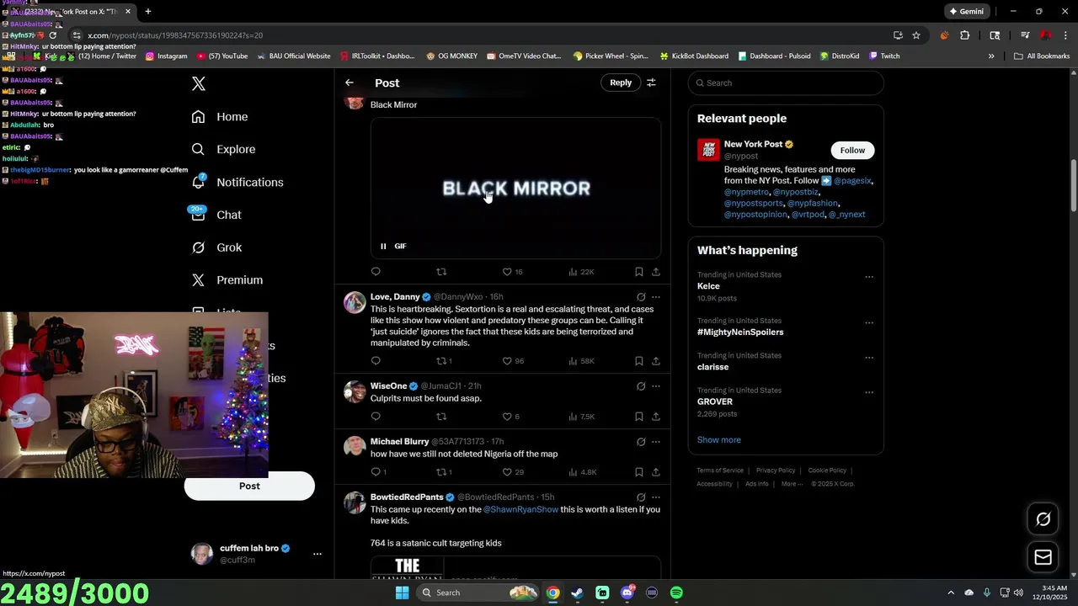The image size is (1078, 606).
Task: Open WiseOne's profile name
Action: click(388, 386)
